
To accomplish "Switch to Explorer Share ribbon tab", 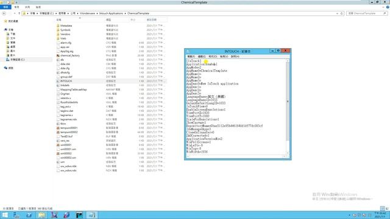I will 27,7.
